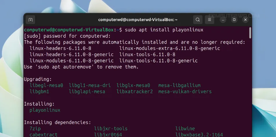This screenshot has width=276, height=137.
Task: Click the 'Installing:' heading
Action: [x=39, y=104]
